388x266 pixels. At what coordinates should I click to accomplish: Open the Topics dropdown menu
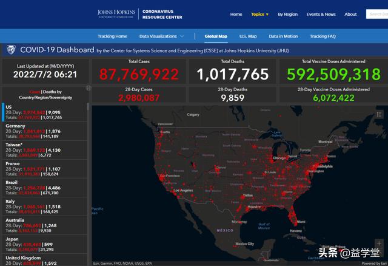pyautogui.click(x=259, y=15)
